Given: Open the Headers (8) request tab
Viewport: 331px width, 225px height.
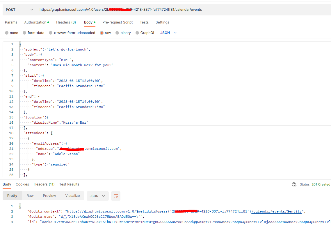Looking at the screenshot, I should [x=66, y=22].
